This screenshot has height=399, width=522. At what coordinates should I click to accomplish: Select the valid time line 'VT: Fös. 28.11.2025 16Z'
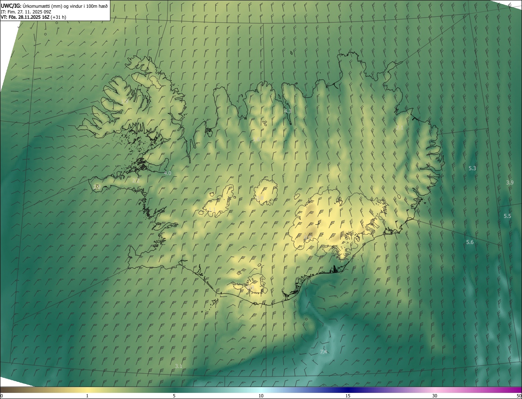25,17
